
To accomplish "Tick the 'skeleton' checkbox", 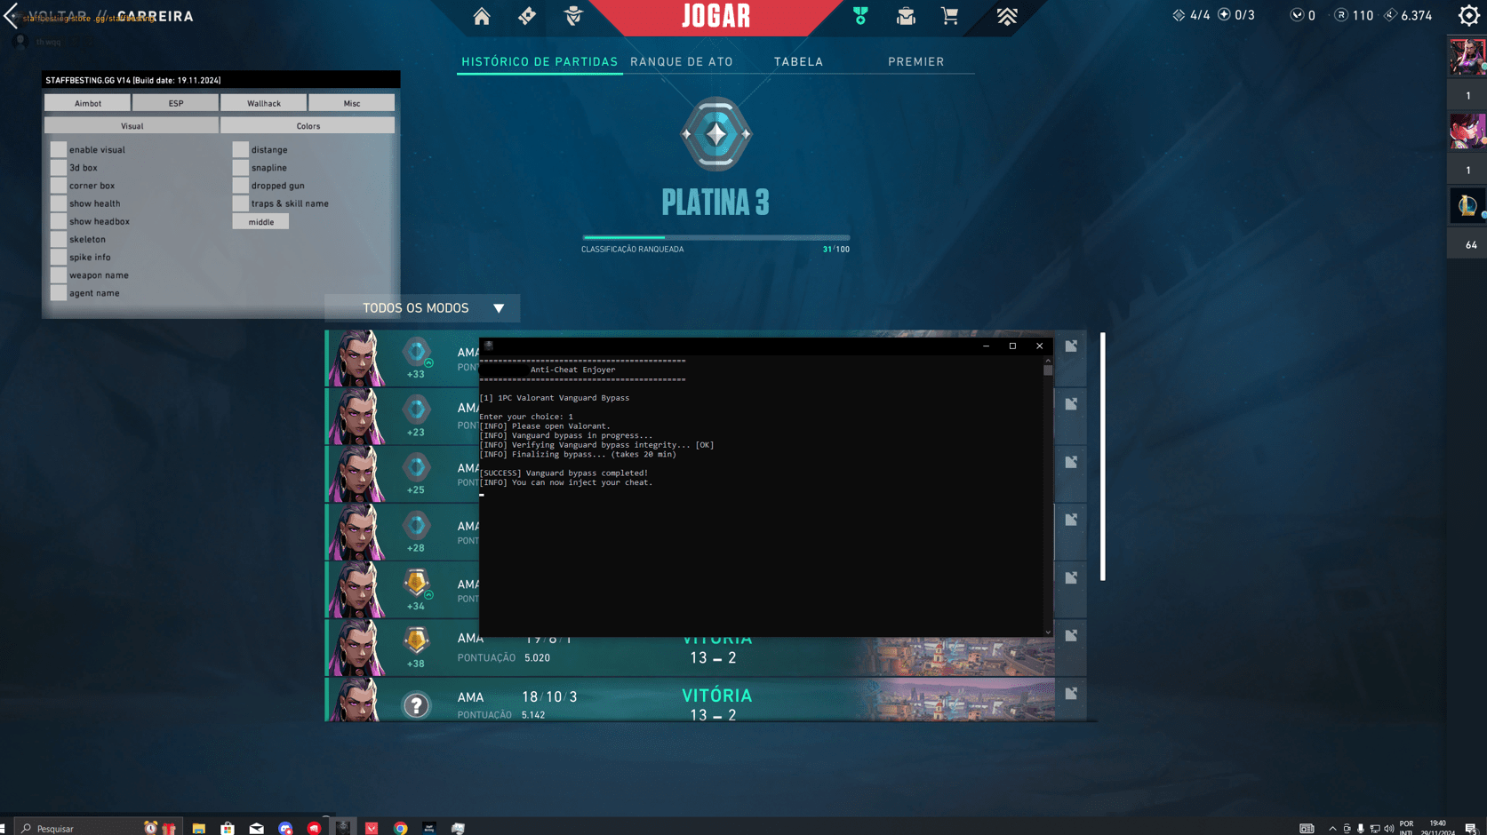I will pyautogui.click(x=59, y=239).
